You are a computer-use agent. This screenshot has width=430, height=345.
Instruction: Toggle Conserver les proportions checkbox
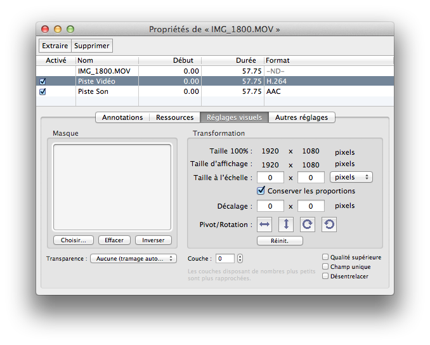pyautogui.click(x=261, y=191)
